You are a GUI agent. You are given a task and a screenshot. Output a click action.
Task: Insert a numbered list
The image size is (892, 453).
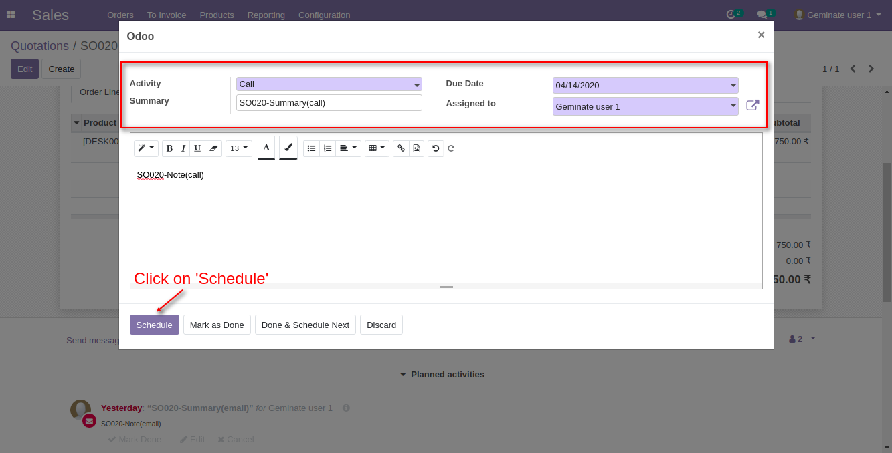coord(327,148)
